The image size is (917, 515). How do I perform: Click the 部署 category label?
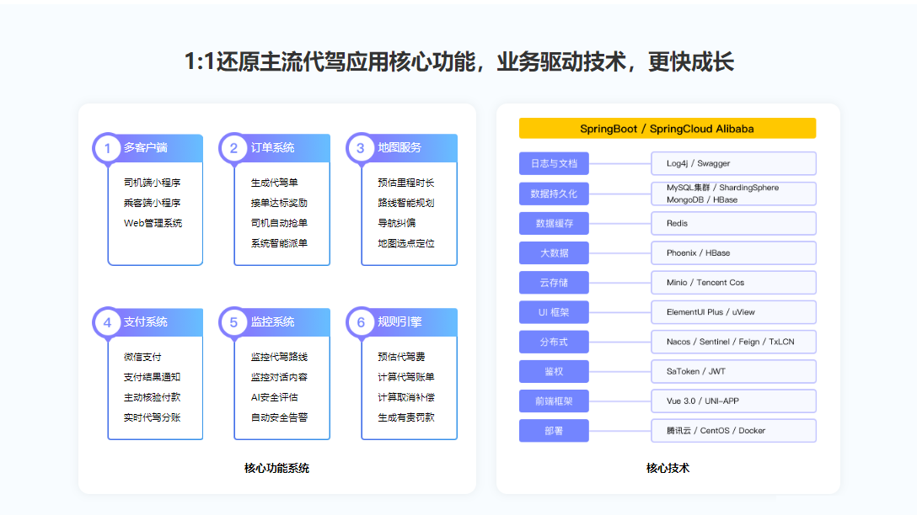tap(554, 431)
